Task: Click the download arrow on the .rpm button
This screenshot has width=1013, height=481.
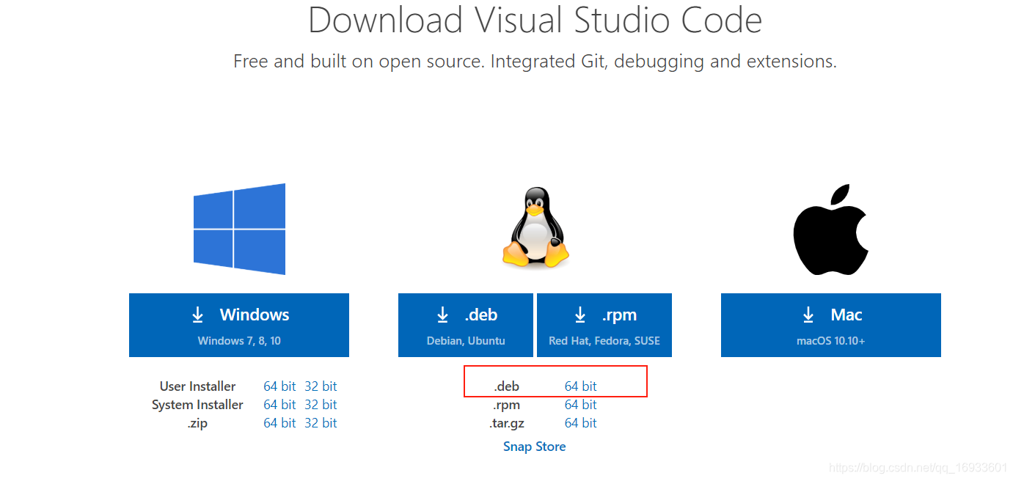Action: pyautogui.click(x=579, y=315)
